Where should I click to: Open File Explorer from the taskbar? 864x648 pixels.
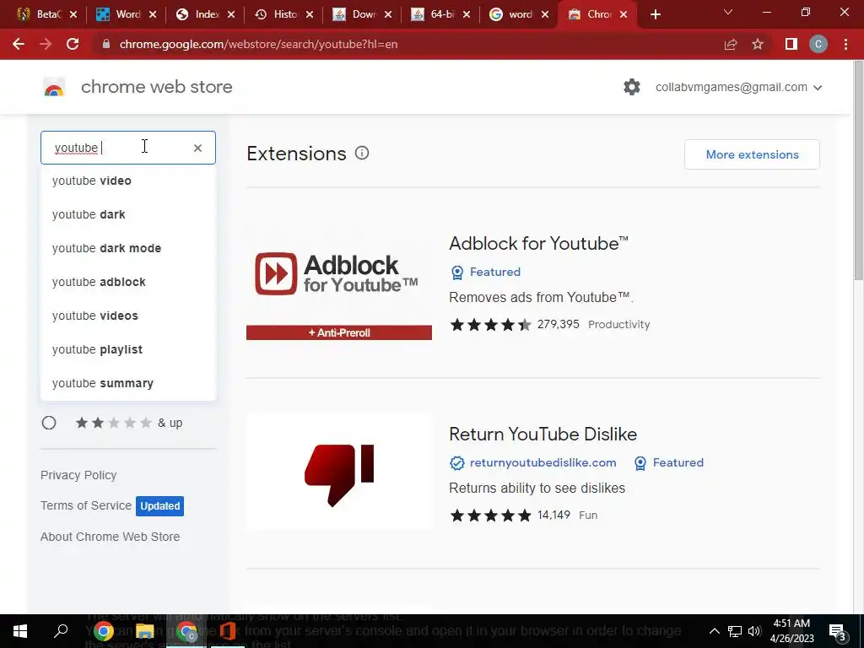pyautogui.click(x=145, y=631)
